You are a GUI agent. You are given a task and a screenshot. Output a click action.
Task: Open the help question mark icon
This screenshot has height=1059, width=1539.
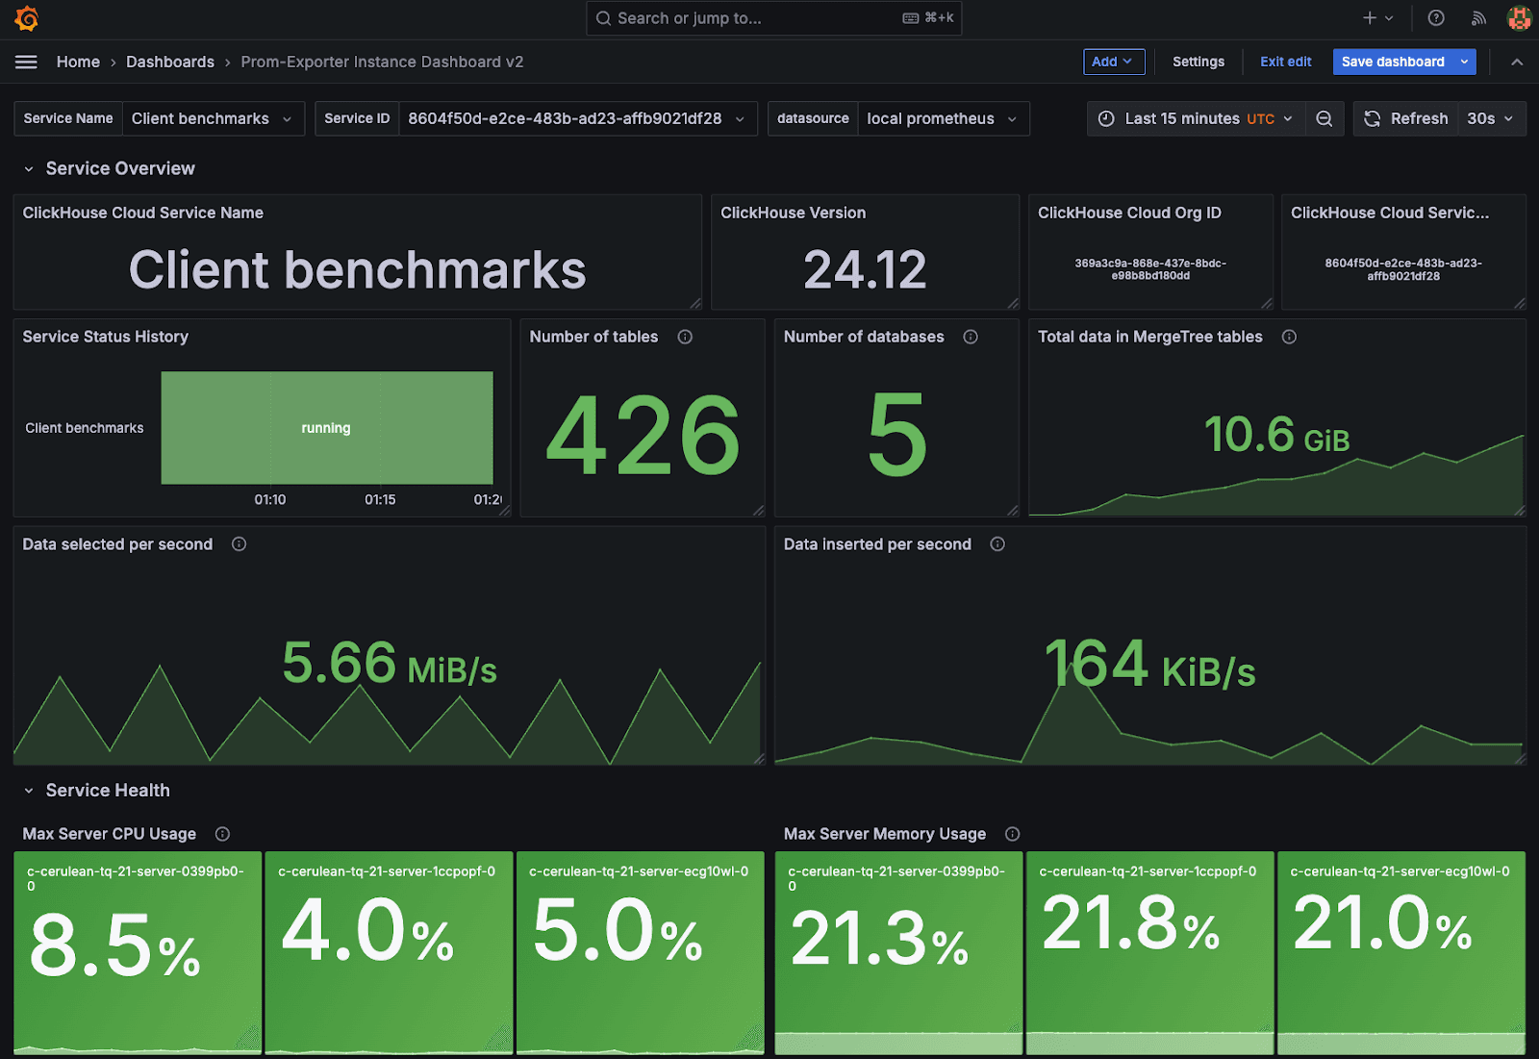(1436, 18)
